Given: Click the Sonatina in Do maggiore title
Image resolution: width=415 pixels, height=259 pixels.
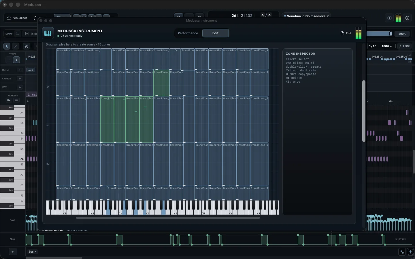Looking at the screenshot, I should pos(308,16).
